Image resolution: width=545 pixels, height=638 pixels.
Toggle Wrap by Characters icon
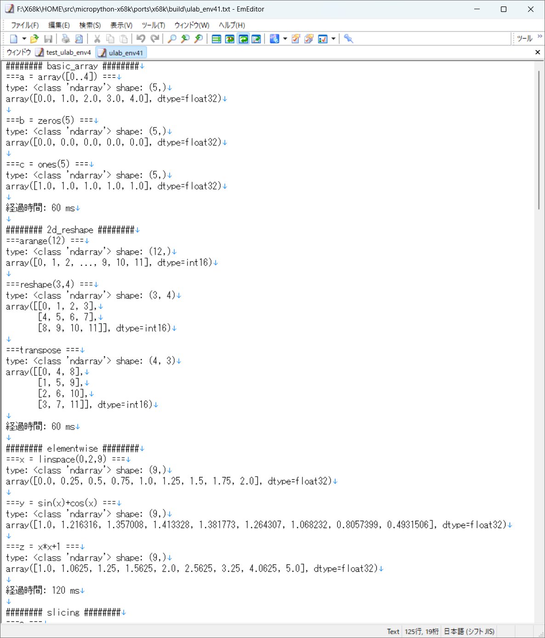230,39
